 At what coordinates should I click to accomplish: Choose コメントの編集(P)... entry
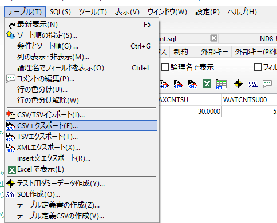tap(82, 79)
